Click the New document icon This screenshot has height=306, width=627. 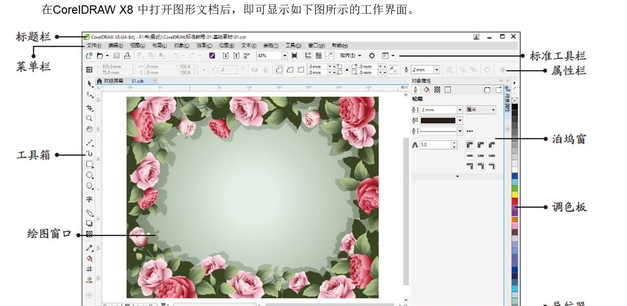[89, 56]
